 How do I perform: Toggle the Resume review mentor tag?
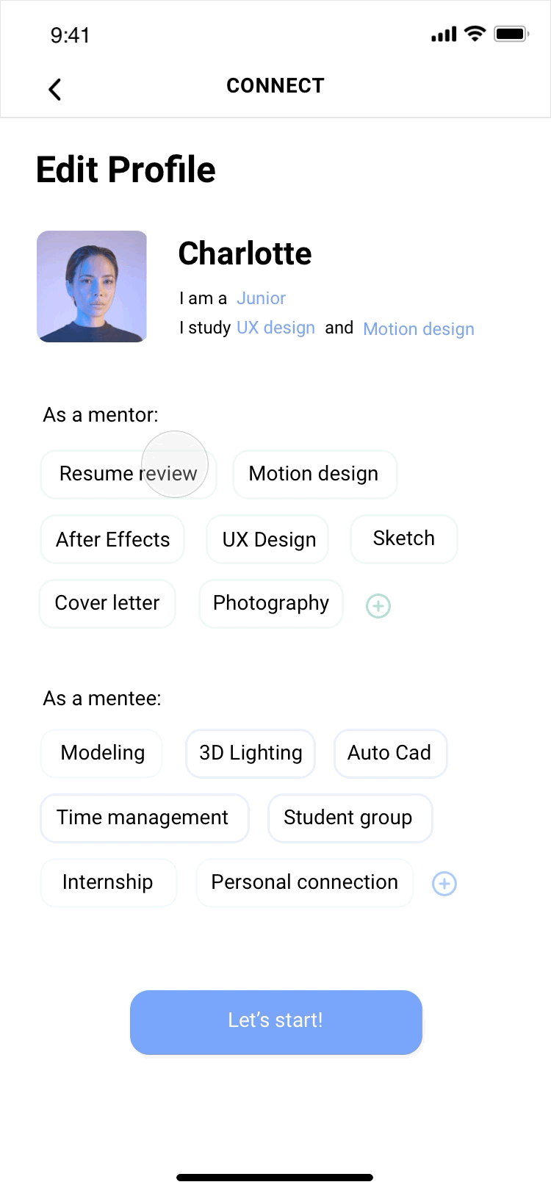[129, 475]
